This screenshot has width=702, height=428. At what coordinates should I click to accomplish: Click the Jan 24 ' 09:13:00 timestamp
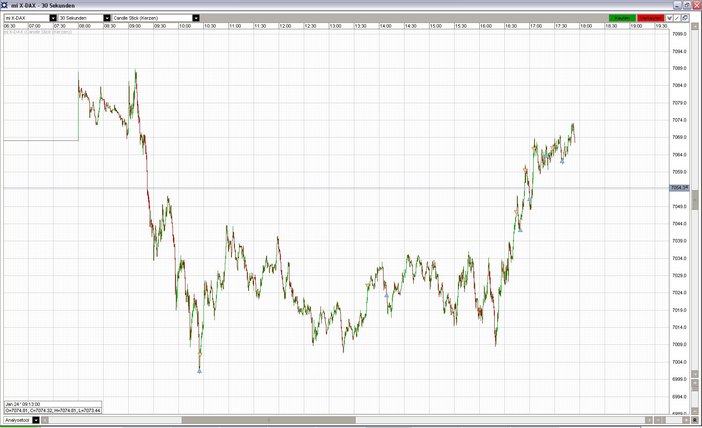[23, 404]
